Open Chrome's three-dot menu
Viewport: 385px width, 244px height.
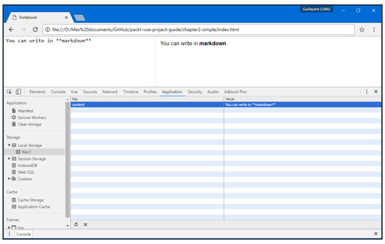click(x=374, y=30)
